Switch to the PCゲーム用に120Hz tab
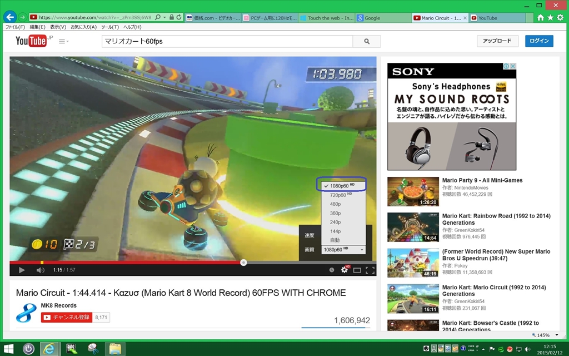This screenshot has width=569, height=356. pos(270,18)
